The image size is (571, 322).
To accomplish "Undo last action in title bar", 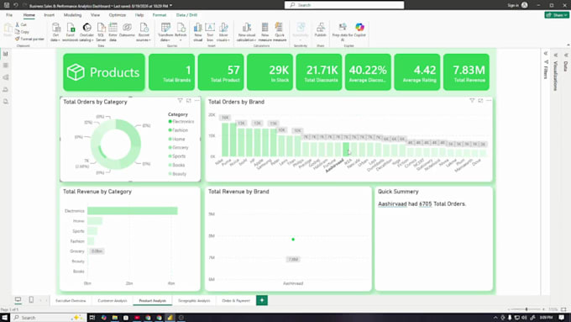I will tap(16, 5).
